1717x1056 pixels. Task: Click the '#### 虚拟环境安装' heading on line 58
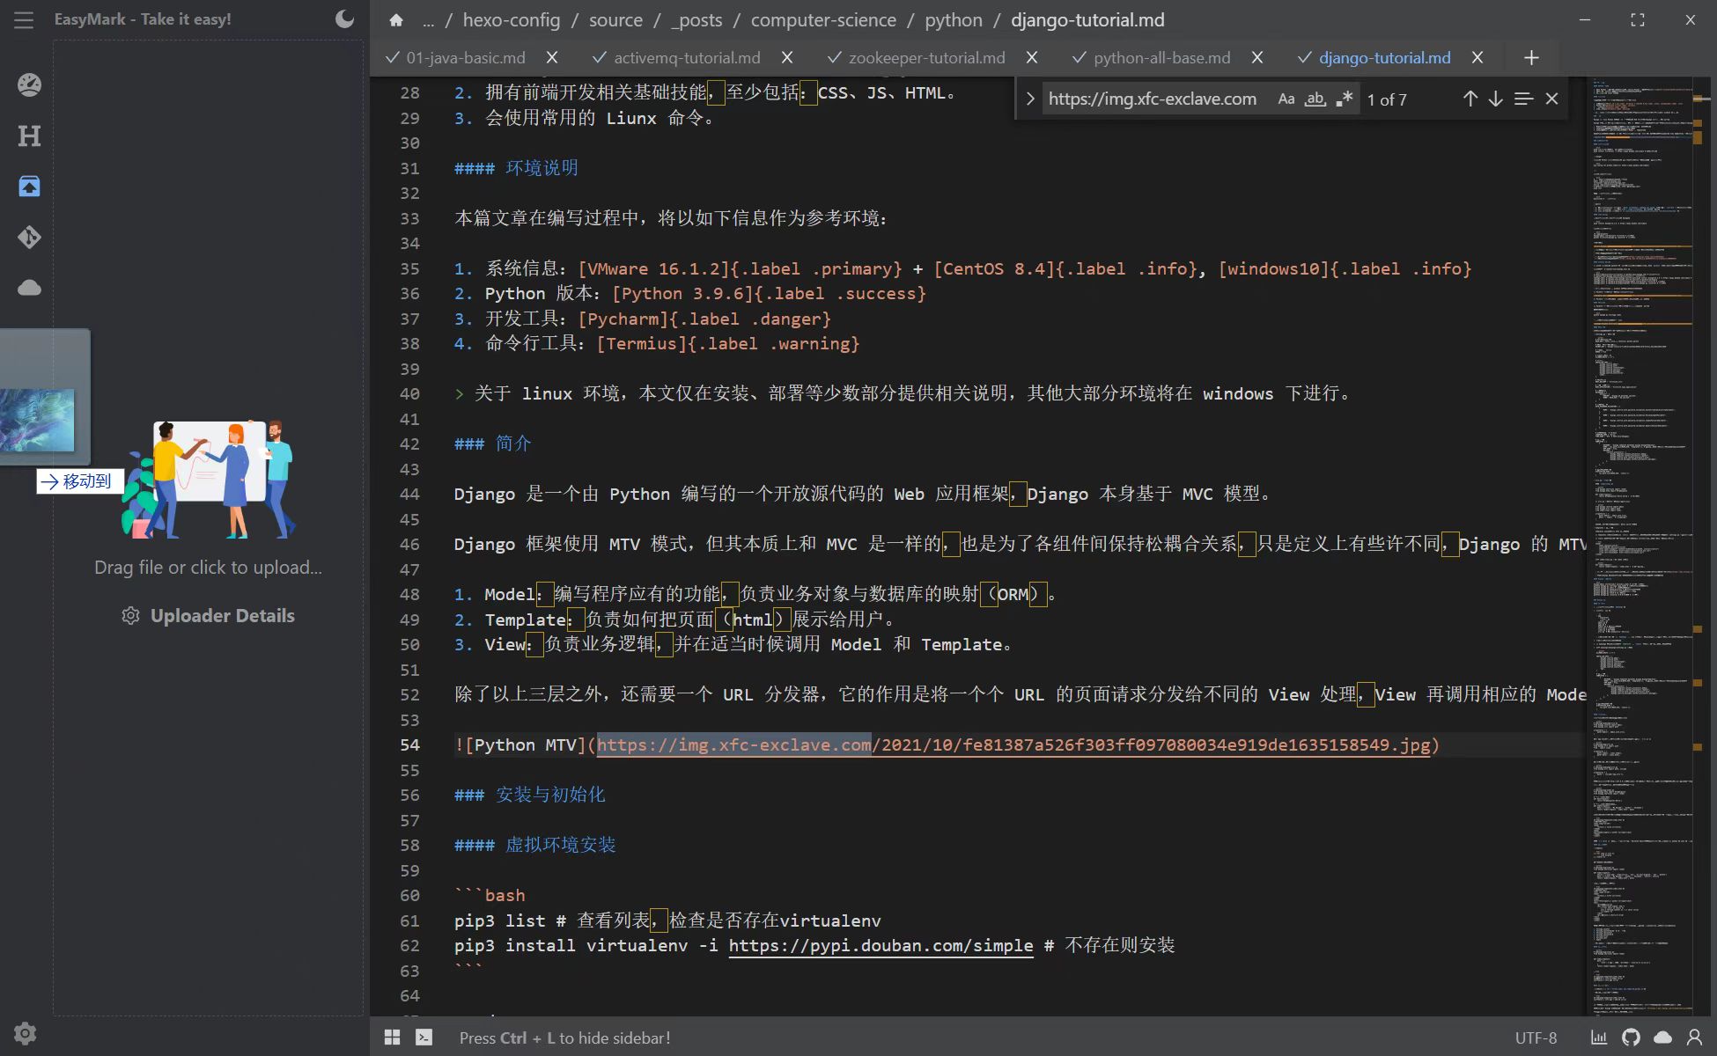tap(534, 845)
